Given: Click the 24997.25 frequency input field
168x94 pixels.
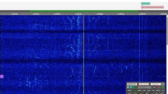Looking at the screenshot, I should [132, 84].
